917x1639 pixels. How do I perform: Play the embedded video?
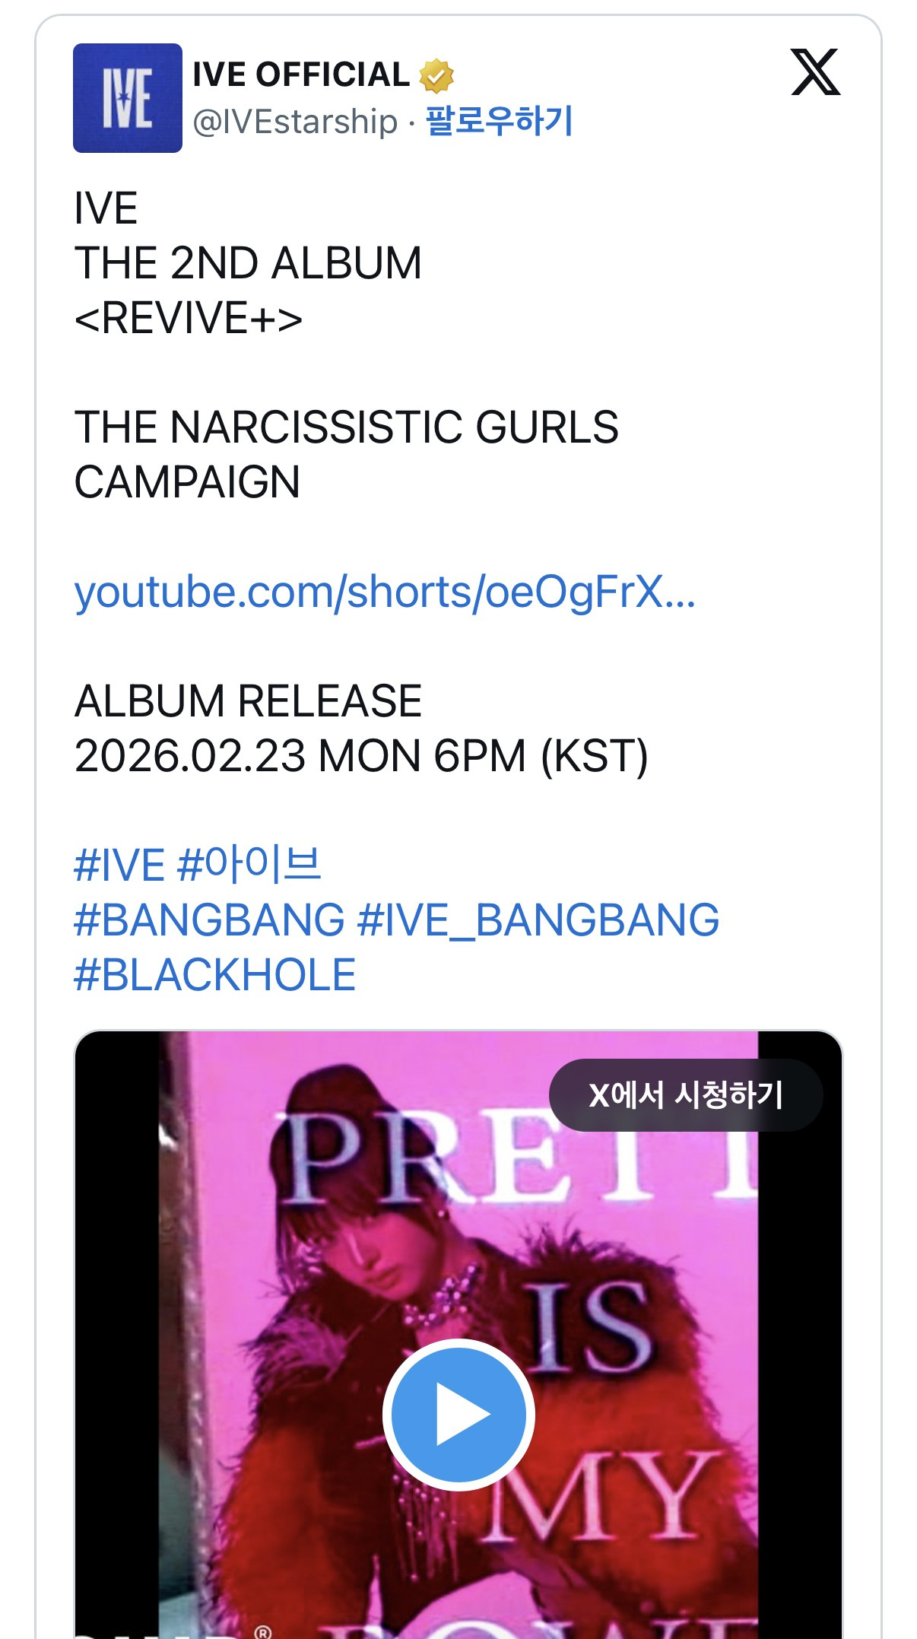click(x=458, y=1414)
